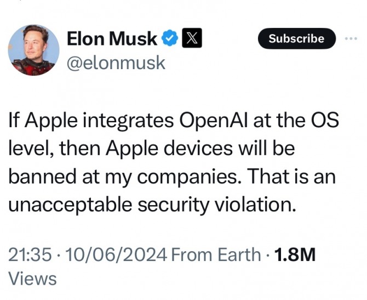Click the 10/06/2024 post date
This screenshot has width=367, height=300.
(114, 254)
